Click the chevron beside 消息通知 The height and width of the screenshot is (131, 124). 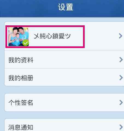(121, 127)
